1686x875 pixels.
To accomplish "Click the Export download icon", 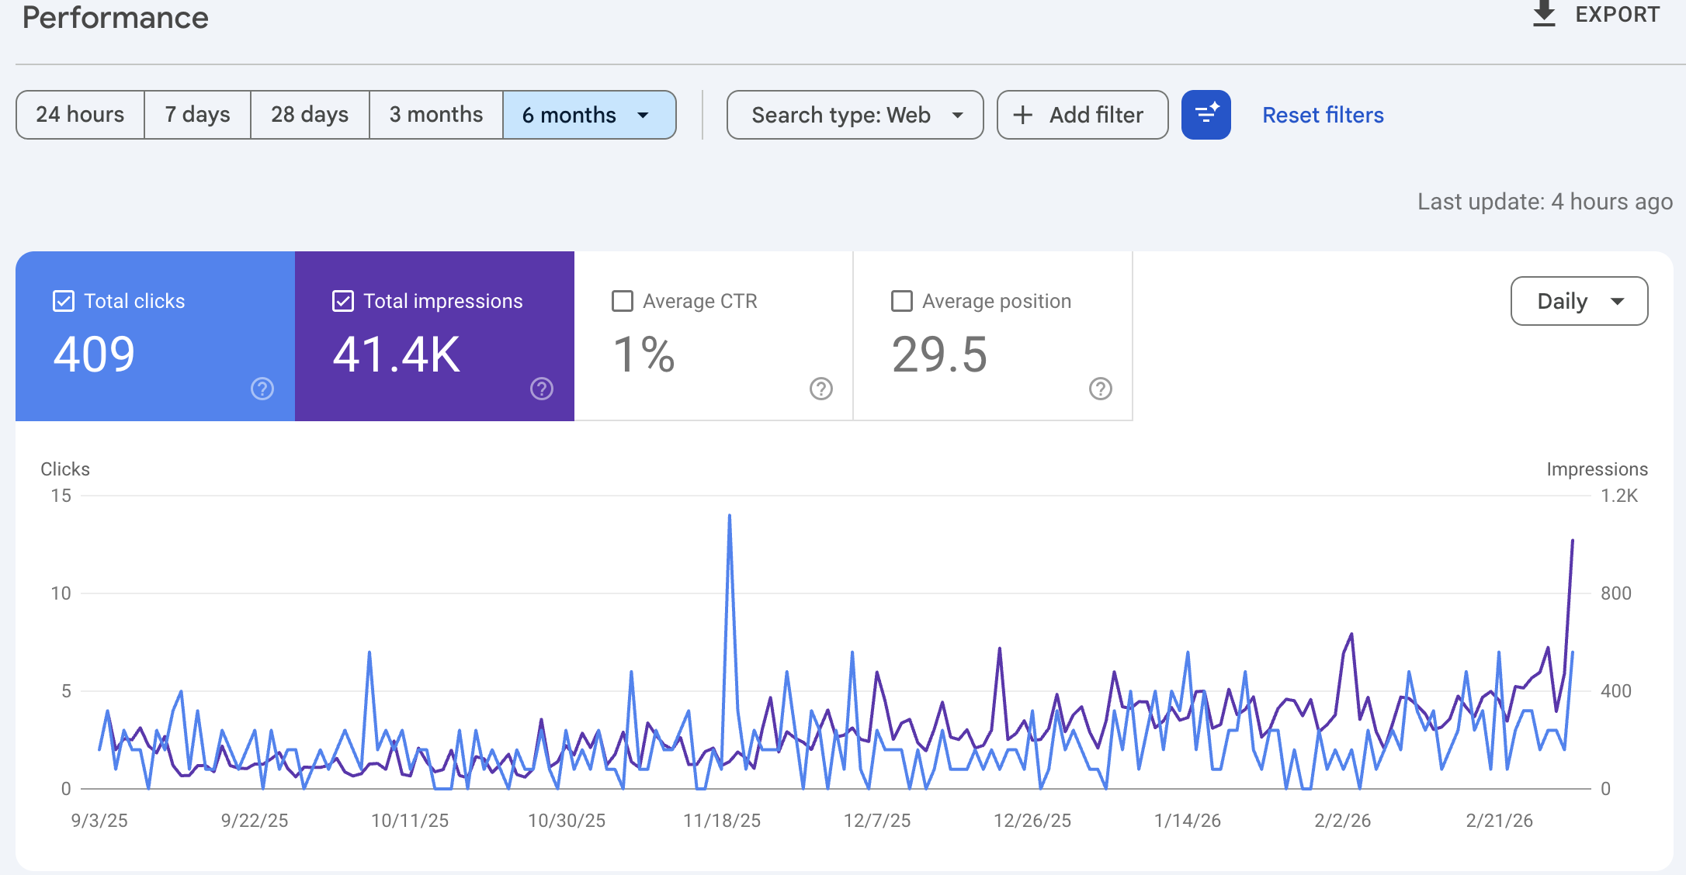I will [1544, 13].
